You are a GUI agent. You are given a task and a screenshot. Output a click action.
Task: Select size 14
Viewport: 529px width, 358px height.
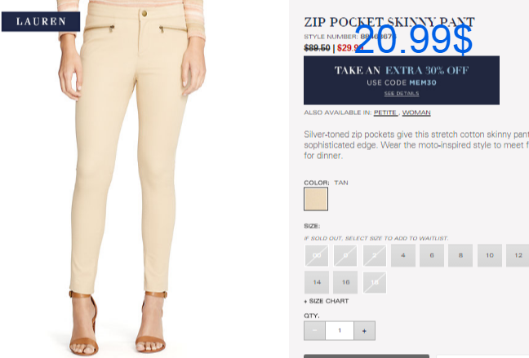point(317,282)
